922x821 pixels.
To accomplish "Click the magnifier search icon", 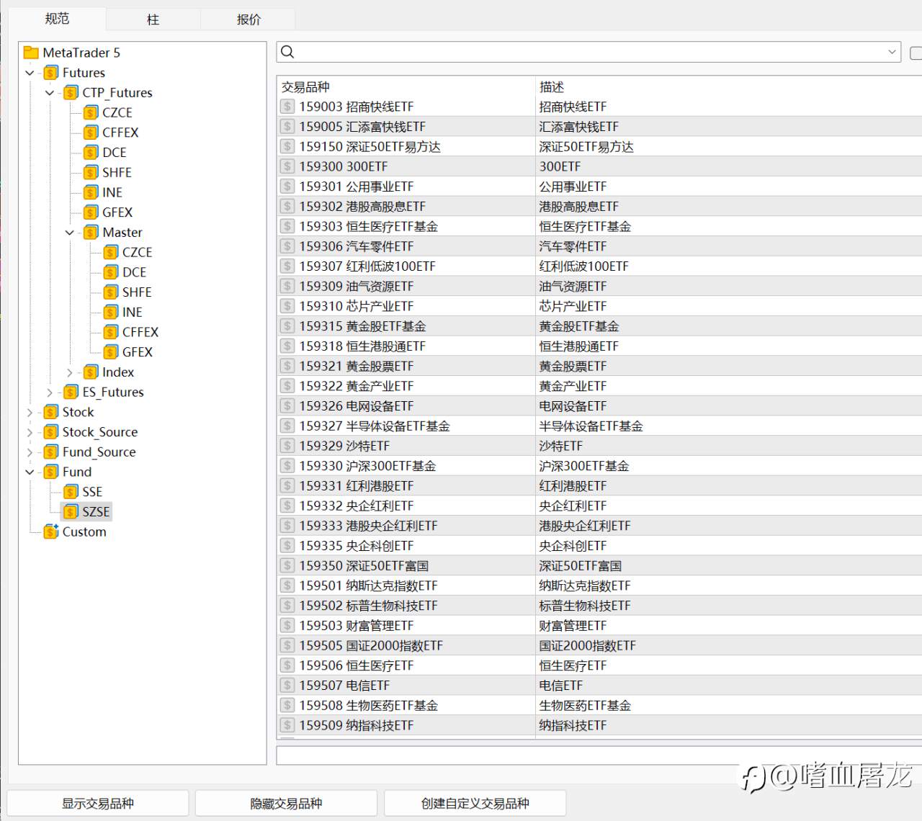I will [287, 52].
